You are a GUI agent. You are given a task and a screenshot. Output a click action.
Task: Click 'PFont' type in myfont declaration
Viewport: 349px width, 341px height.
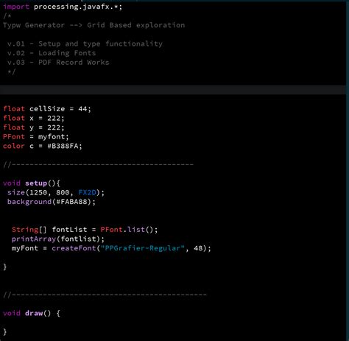[x=14, y=137]
